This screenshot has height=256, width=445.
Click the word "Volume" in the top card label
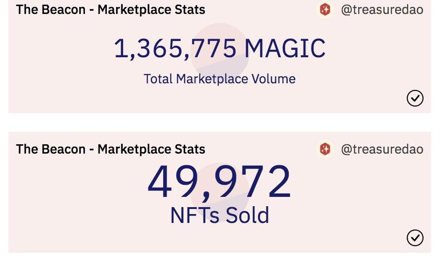click(273, 79)
